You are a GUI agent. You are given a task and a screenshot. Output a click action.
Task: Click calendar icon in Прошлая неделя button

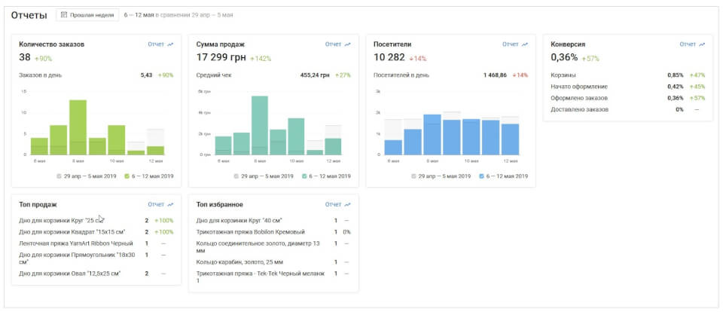[x=65, y=15]
